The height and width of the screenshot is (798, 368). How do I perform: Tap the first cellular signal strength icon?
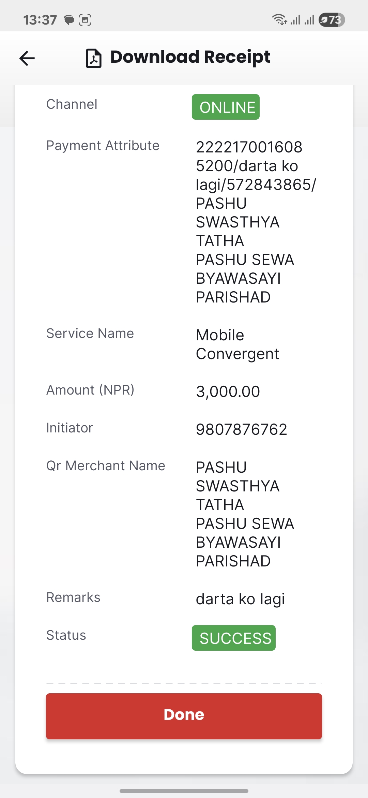[295, 20]
